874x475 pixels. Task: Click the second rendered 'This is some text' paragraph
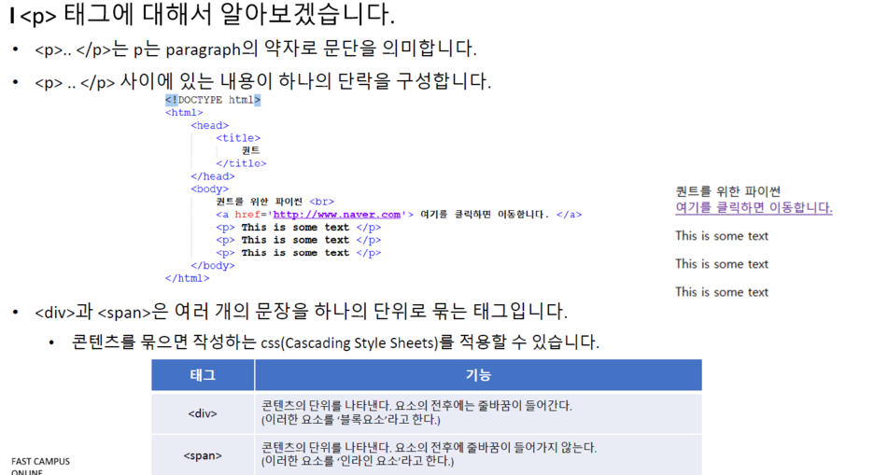722,264
